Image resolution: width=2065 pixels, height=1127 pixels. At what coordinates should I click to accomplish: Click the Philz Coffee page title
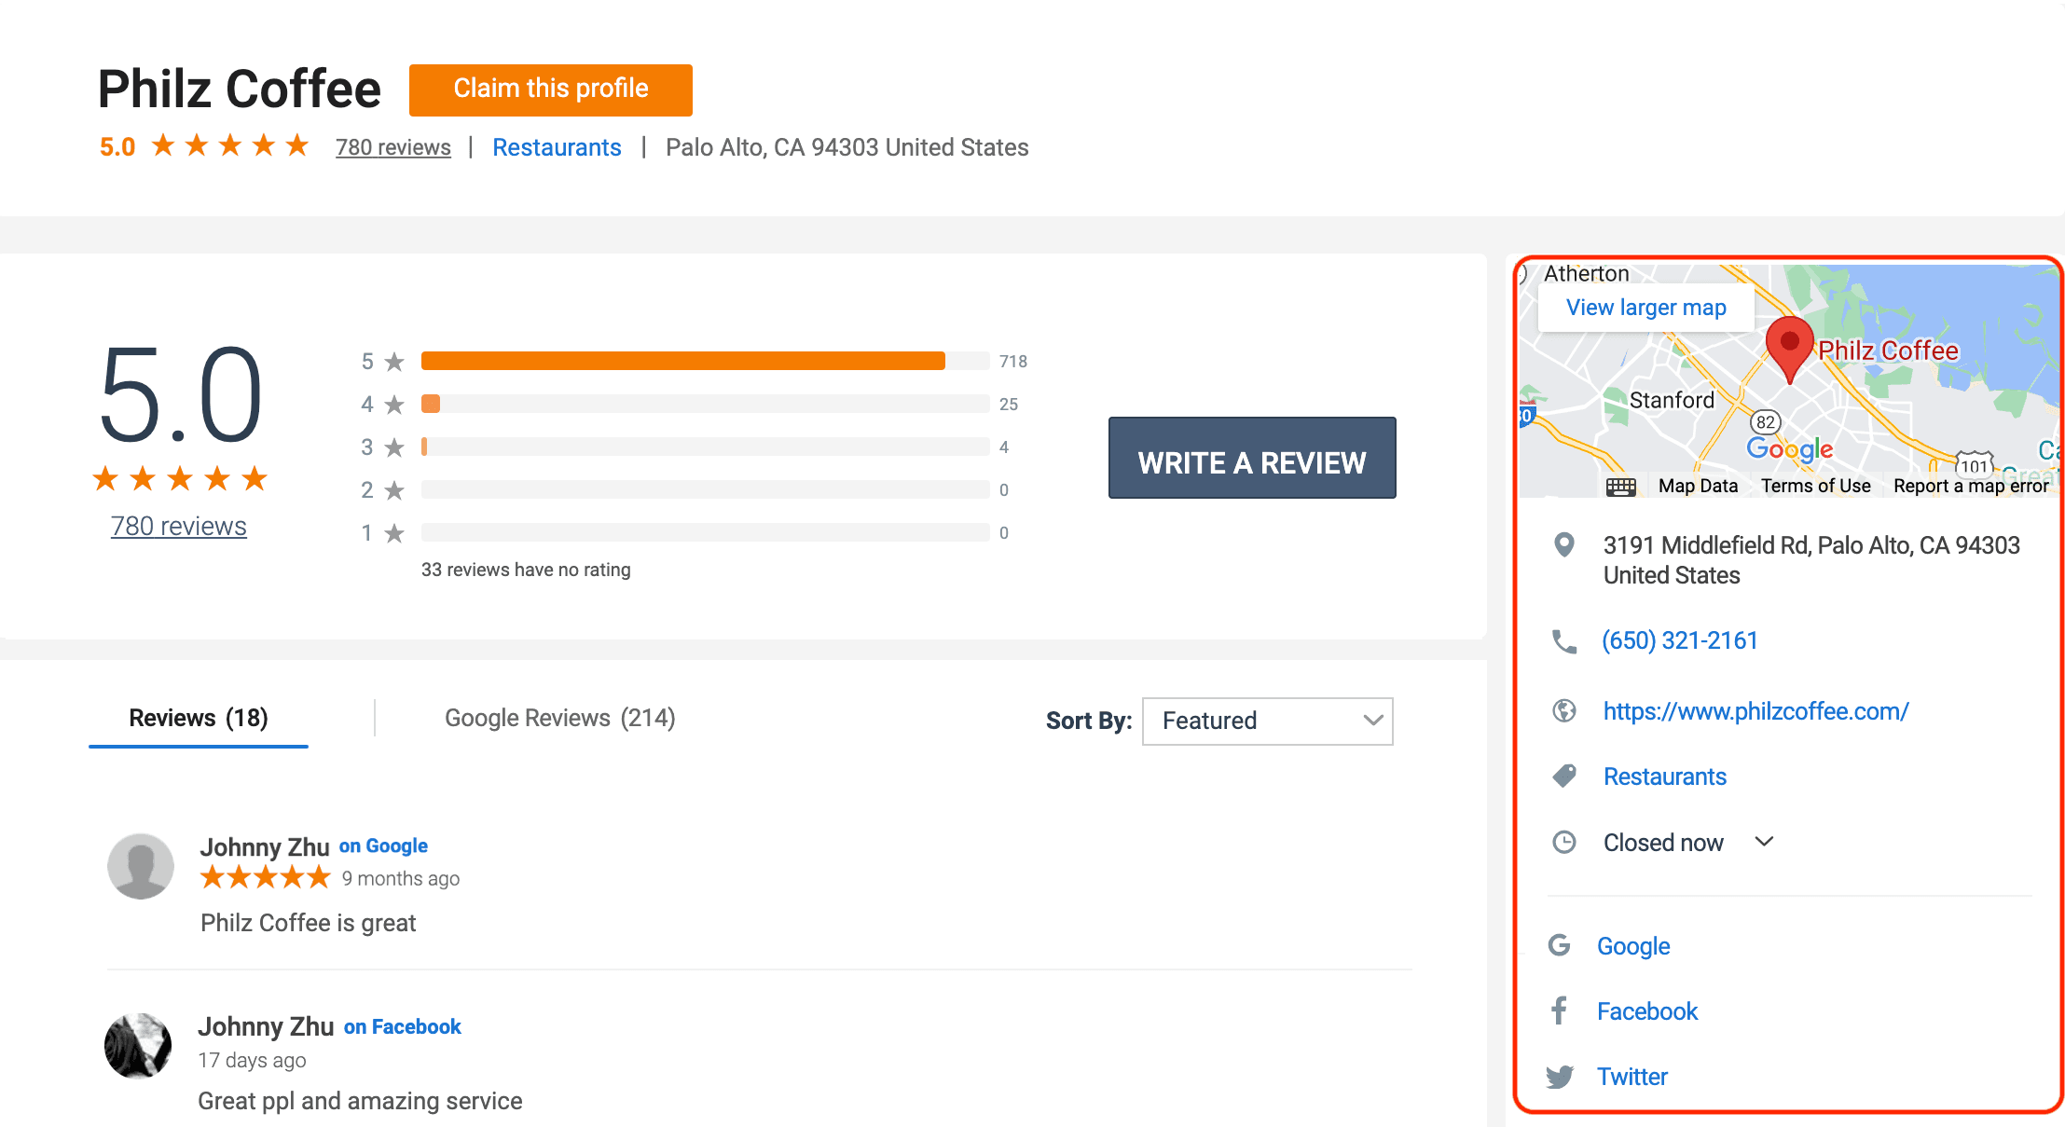pos(240,89)
